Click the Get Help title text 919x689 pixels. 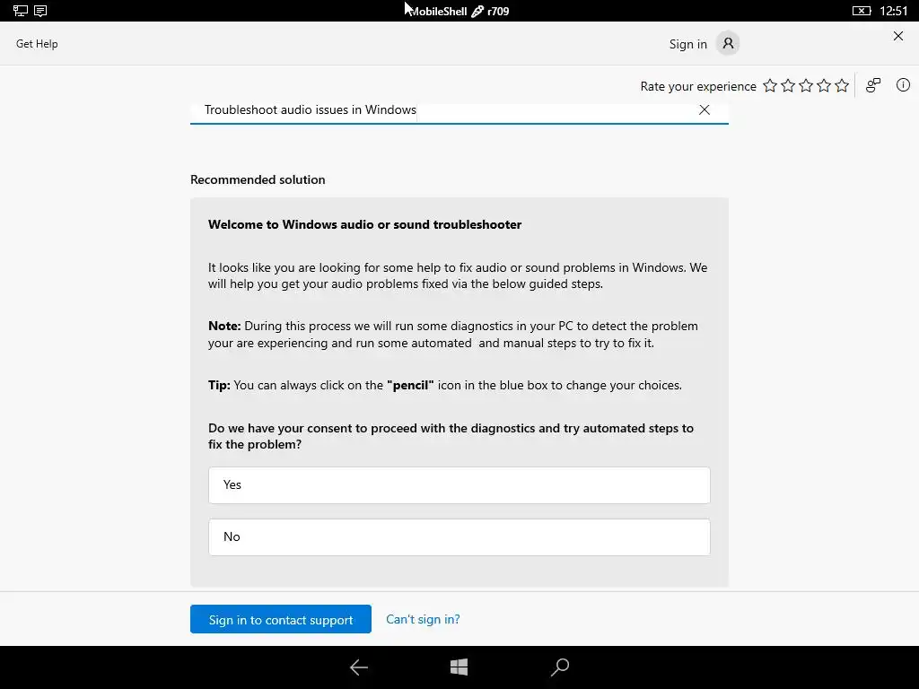[x=37, y=44]
